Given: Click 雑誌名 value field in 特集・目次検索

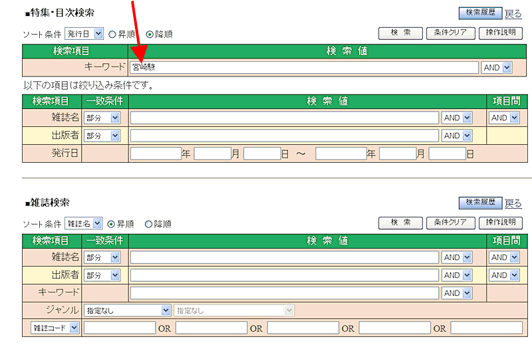Looking at the screenshot, I should (x=285, y=118).
